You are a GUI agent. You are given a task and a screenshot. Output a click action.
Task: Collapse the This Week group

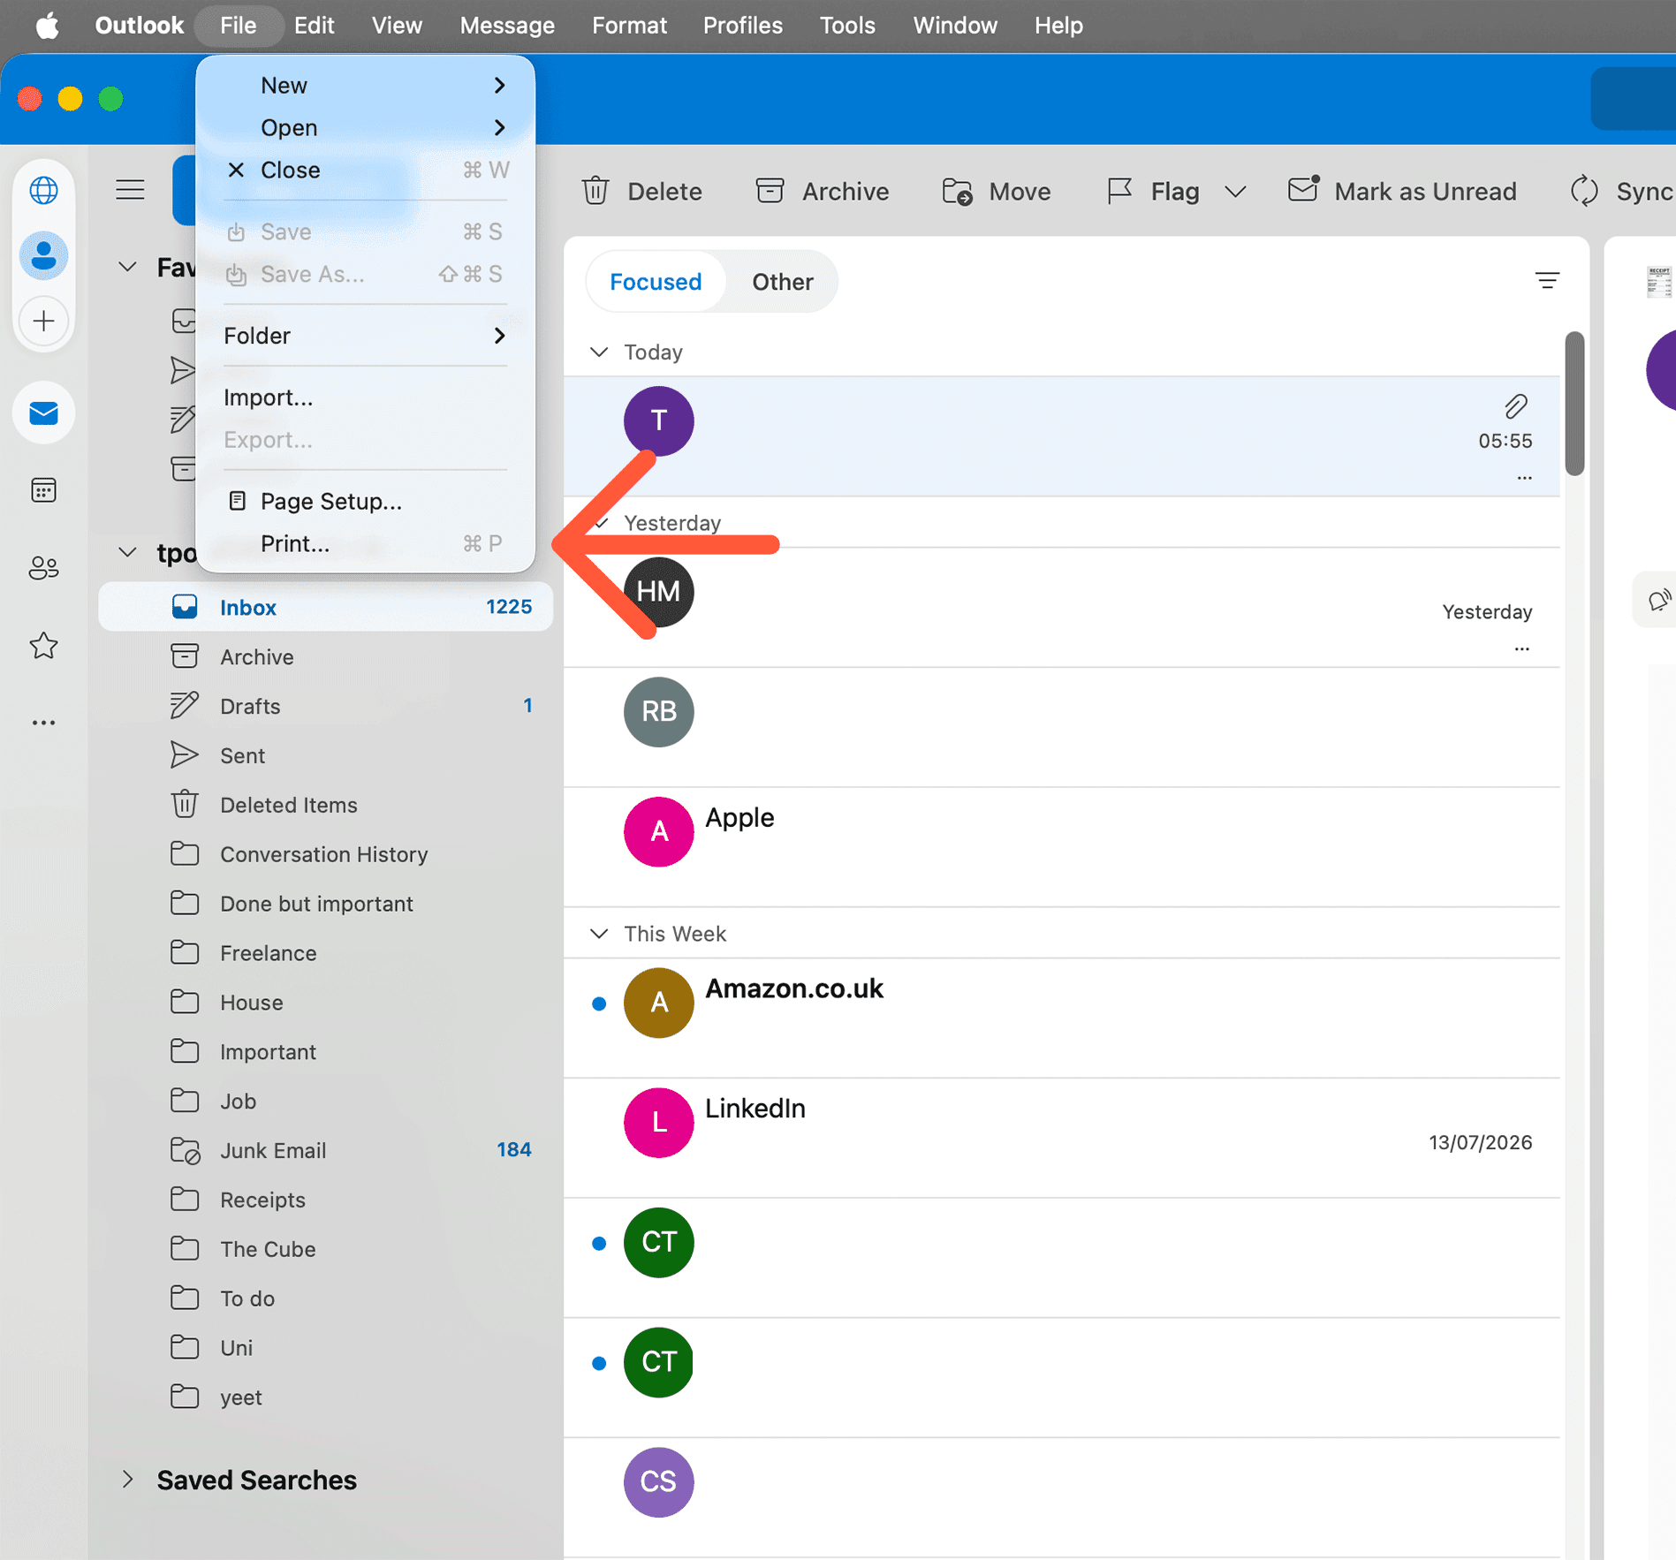click(599, 934)
